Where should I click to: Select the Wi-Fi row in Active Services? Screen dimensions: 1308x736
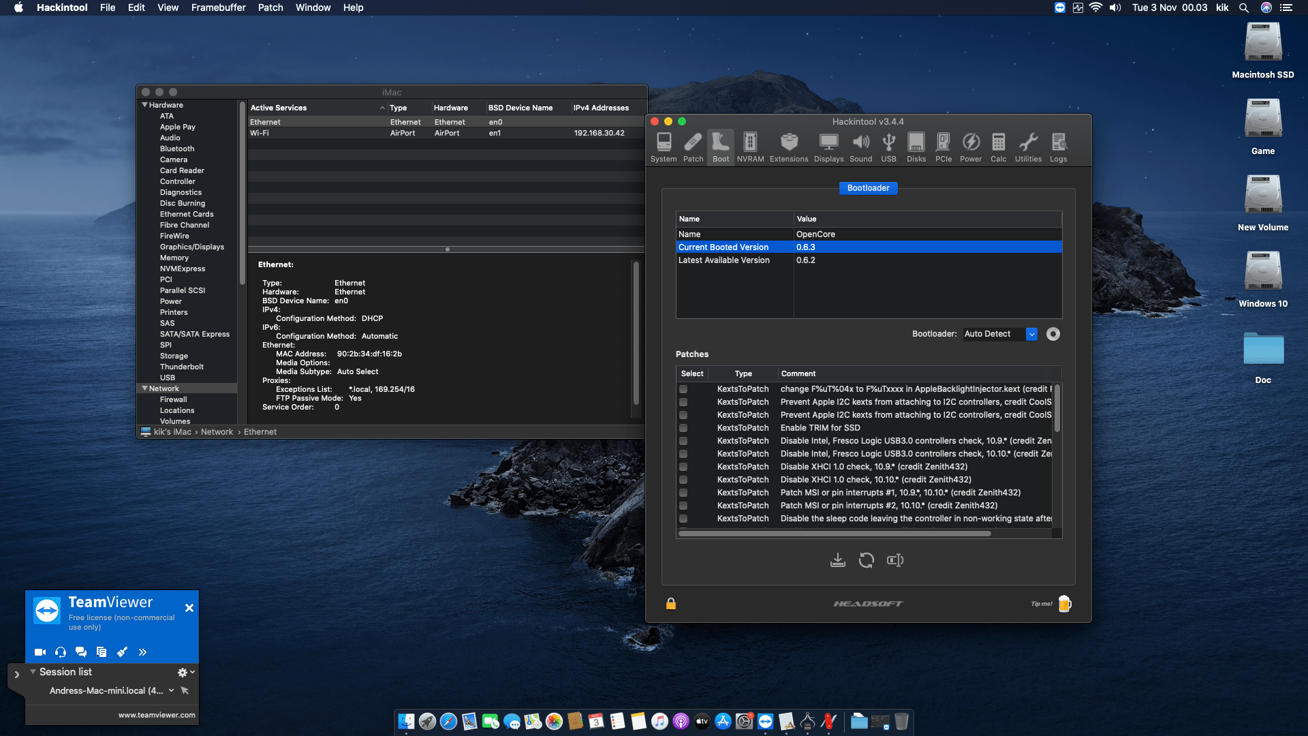point(446,133)
